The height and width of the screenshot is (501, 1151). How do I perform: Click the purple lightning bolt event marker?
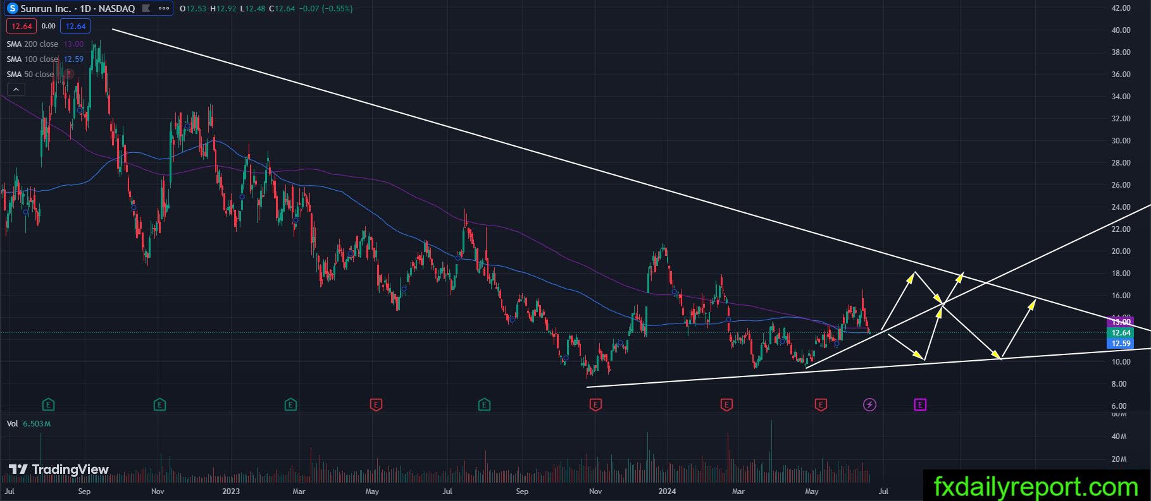[870, 404]
